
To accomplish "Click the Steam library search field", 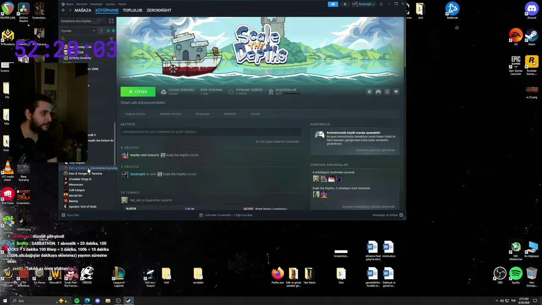I will (84, 39).
